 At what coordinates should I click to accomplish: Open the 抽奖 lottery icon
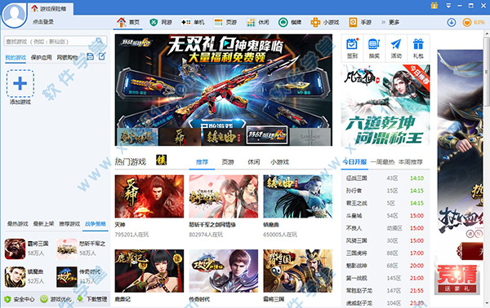click(374, 48)
